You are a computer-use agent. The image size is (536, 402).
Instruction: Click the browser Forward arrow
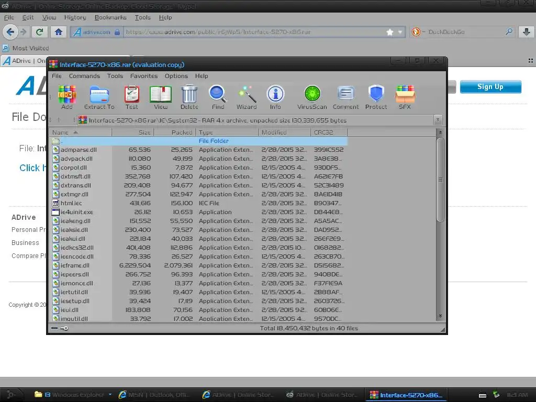click(x=23, y=32)
